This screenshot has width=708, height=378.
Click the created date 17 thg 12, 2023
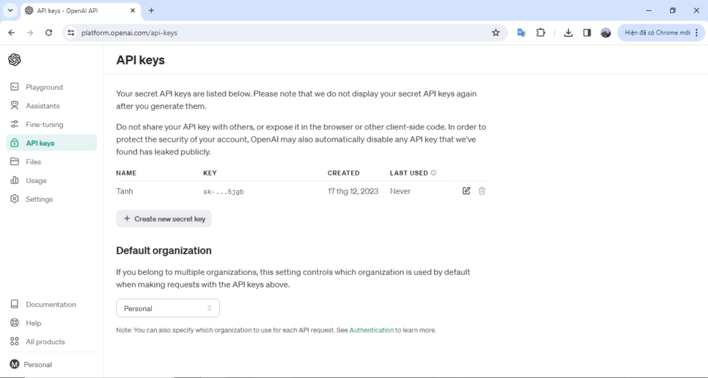[x=353, y=191]
